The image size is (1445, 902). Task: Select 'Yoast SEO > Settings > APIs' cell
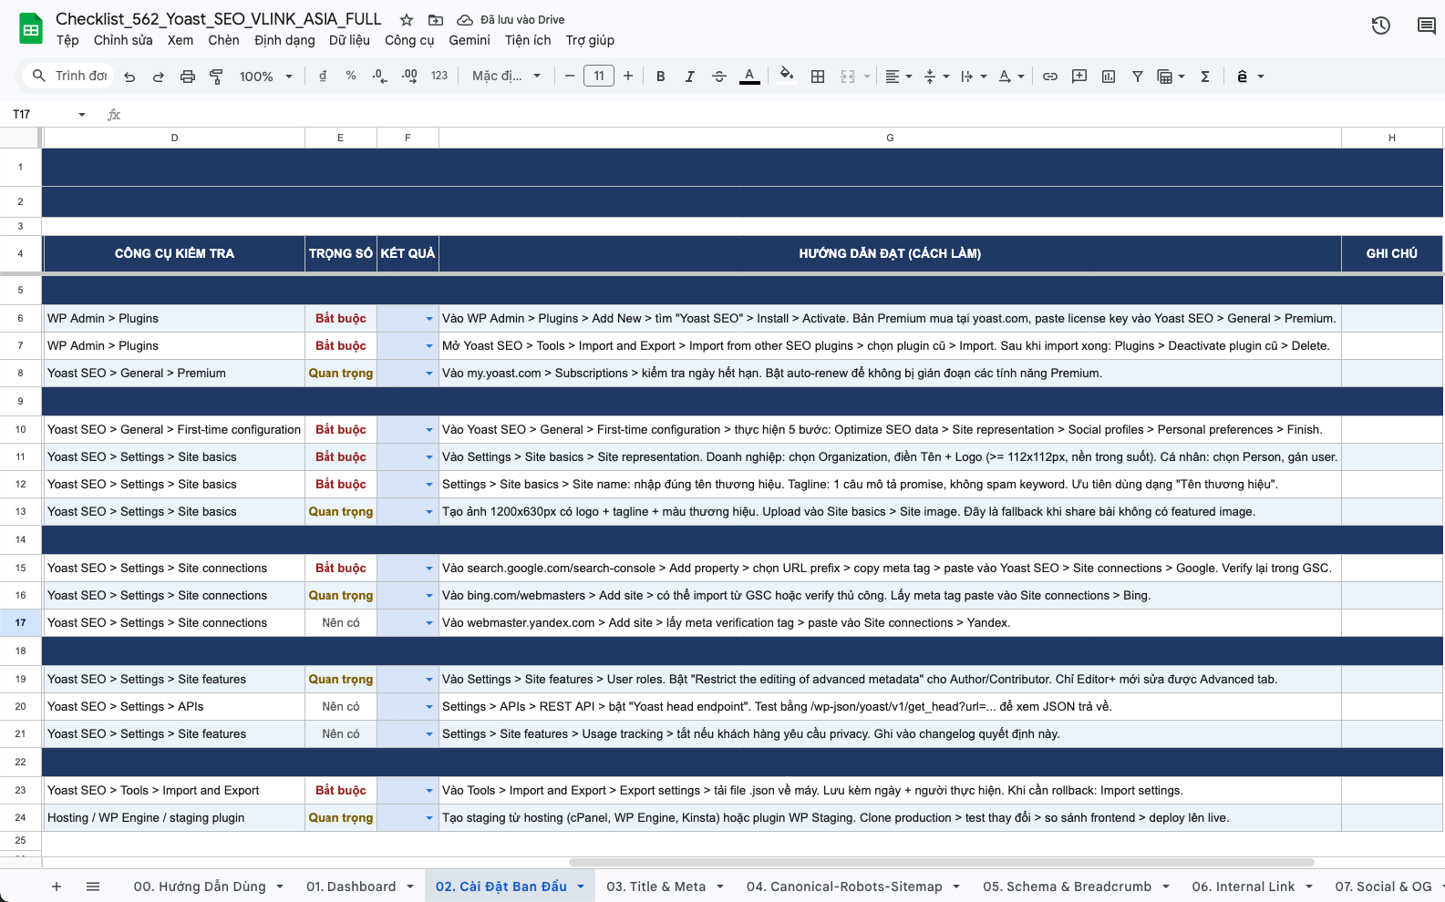(174, 707)
